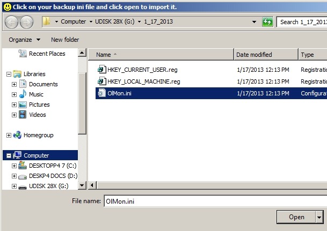327x231 pixels.
Task: Click the back navigation arrow button
Action: click(11, 22)
